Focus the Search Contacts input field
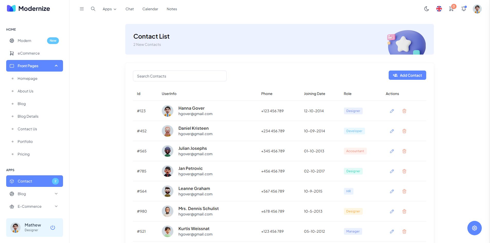 (180, 76)
